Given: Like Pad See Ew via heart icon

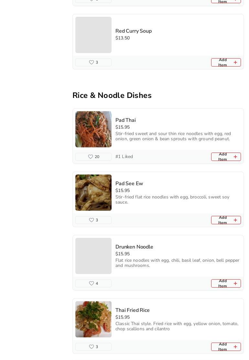Looking at the screenshot, I should [x=92, y=220].
